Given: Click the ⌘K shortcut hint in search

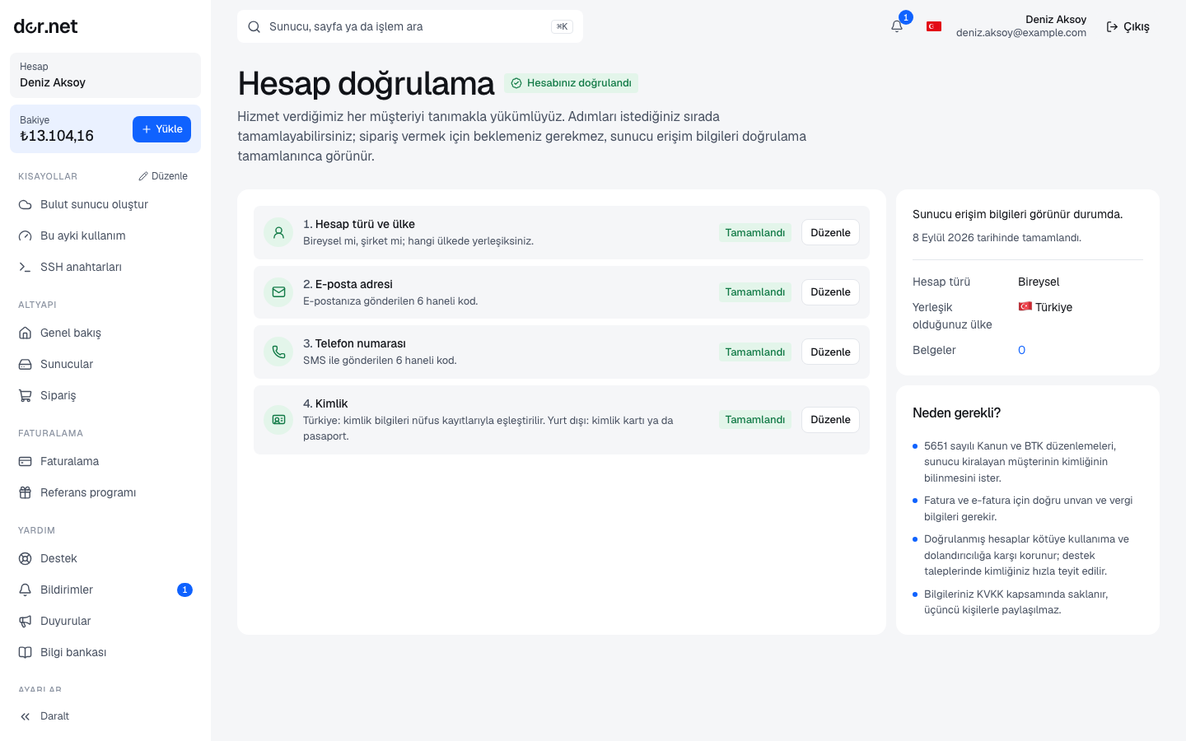Looking at the screenshot, I should click(x=562, y=26).
